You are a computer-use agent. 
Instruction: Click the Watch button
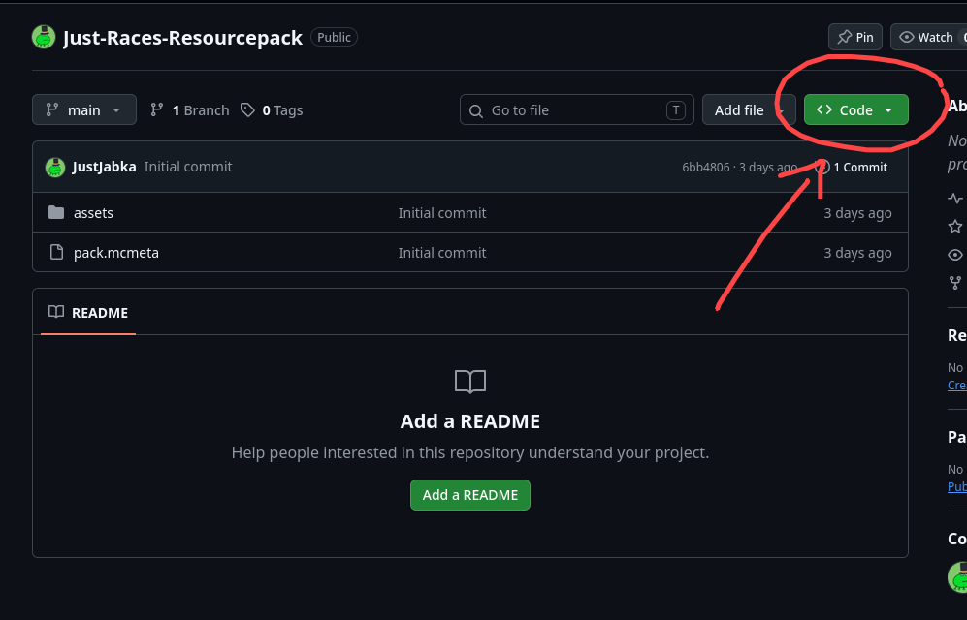[929, 37]
